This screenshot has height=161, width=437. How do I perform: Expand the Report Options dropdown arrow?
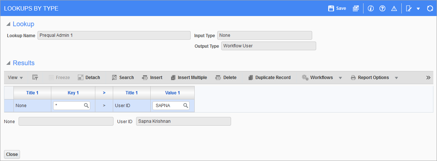pos(397,78)
